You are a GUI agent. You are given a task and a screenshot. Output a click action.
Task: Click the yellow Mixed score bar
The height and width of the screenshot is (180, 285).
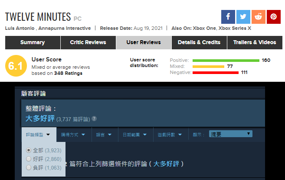coord(208,67)
